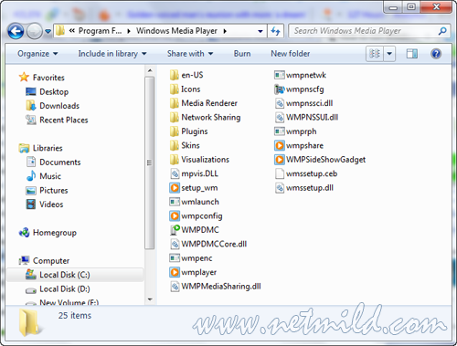The width and height of the screenshot is (457, 346).
Task: Select the Skins folder icon
Action: 175,145
